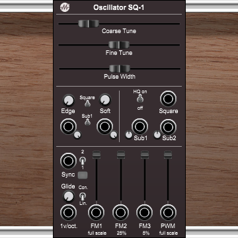Click the FM1 full scale value text
The width and height of the screenshot is (238, 238).
(x=97, y=233)
